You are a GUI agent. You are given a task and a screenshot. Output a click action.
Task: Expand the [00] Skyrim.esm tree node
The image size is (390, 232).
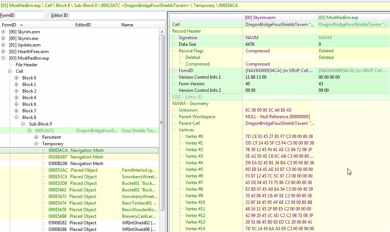coord(3,32)
